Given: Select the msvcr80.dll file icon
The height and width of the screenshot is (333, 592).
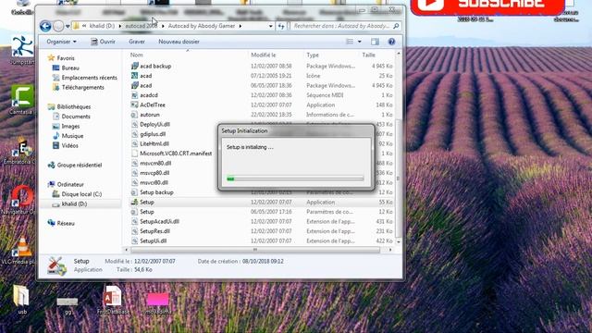Looking at the screenshot, I should [134, 183].
